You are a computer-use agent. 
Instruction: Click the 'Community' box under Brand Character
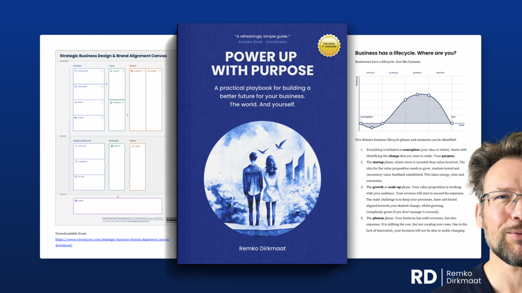pyautogui.click(x=89, y=167)
